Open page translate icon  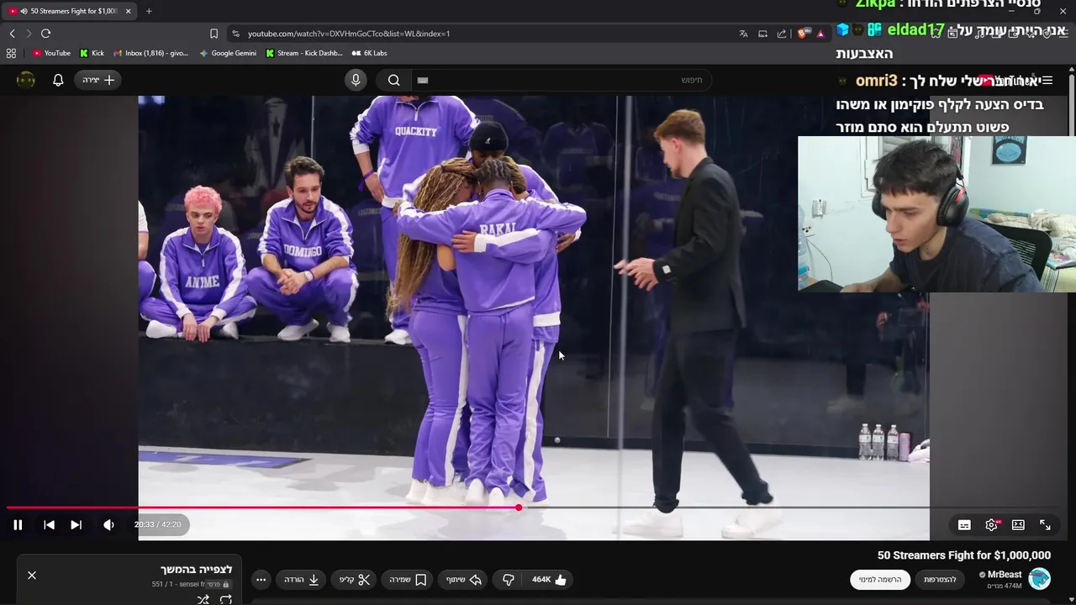pos(743,34)
